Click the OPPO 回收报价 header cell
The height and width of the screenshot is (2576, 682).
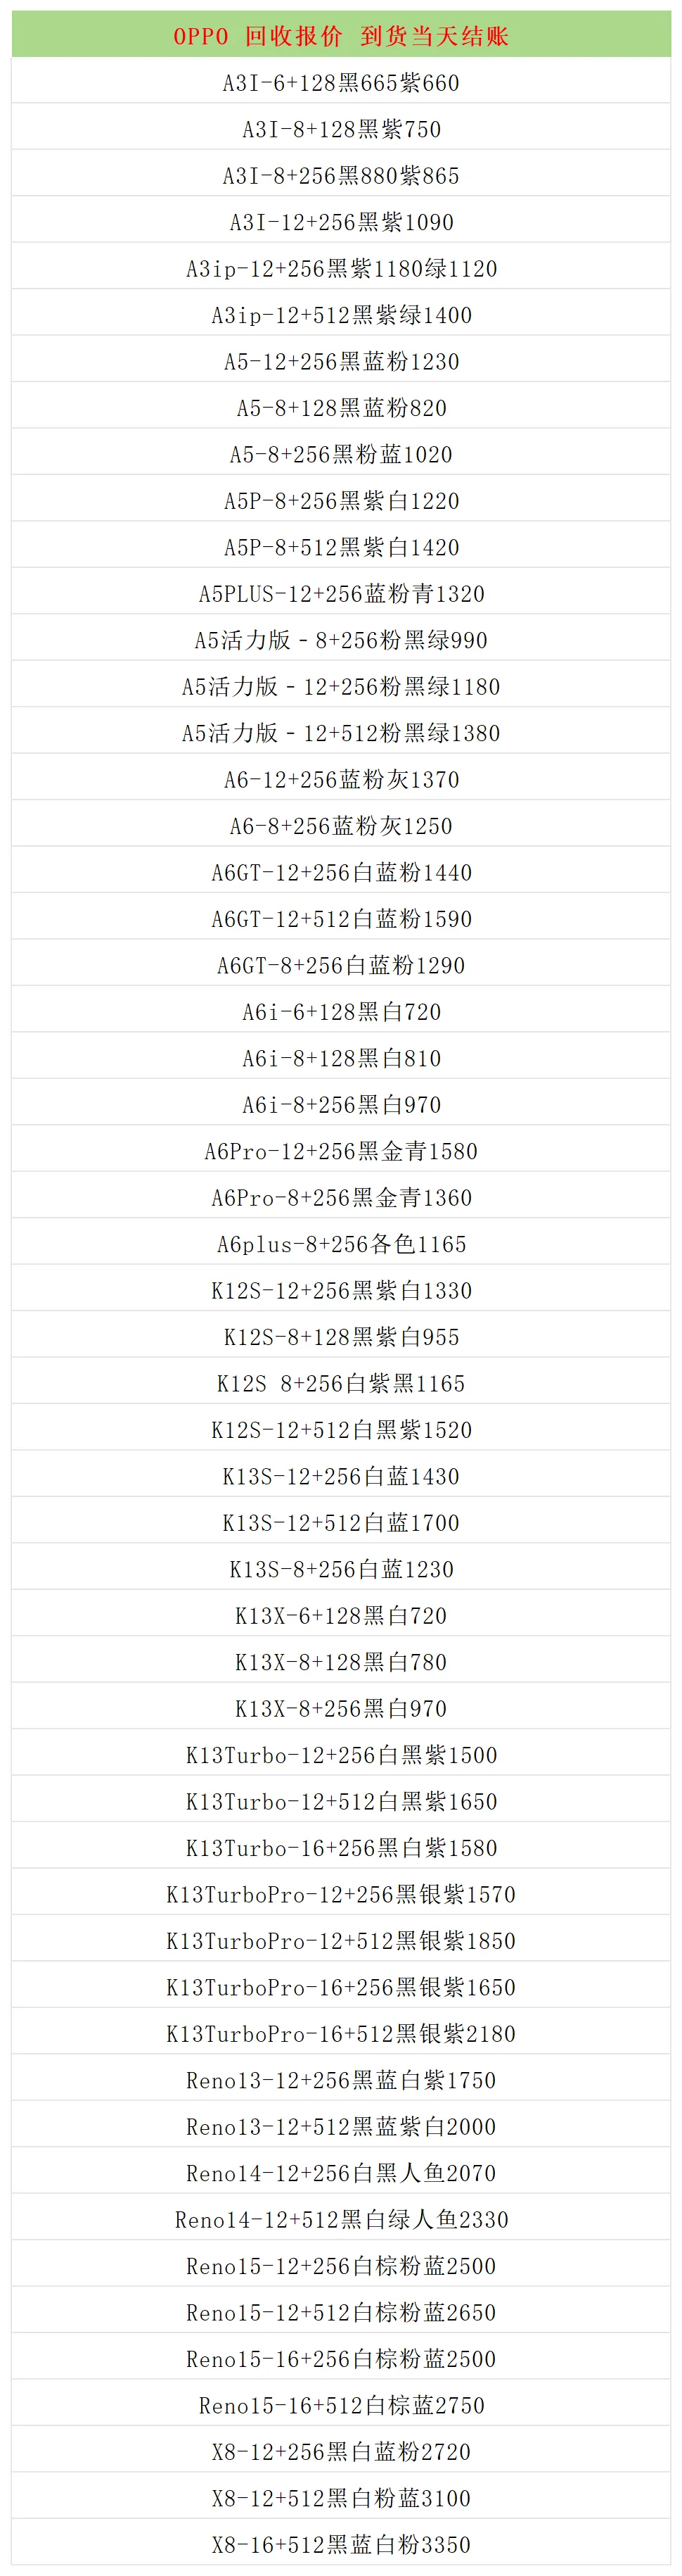340,36
